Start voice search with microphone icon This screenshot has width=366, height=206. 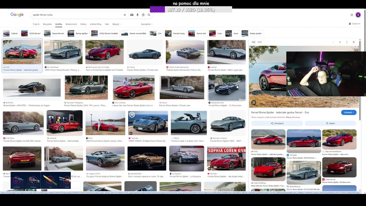[x=138, y=15]
